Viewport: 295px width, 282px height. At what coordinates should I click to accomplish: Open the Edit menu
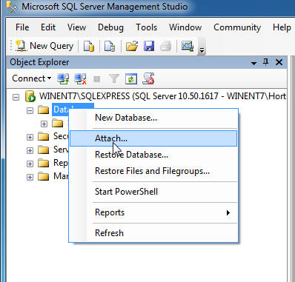tap(48, 27)
